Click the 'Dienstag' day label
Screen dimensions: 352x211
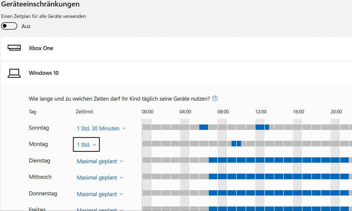coord(40,161)
